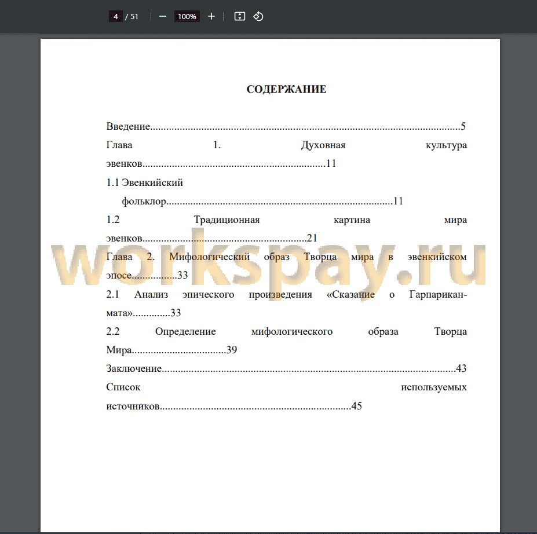The image size is (537, 534).
Task: Click the total page count 51
Action: click(x=134, y=16)
